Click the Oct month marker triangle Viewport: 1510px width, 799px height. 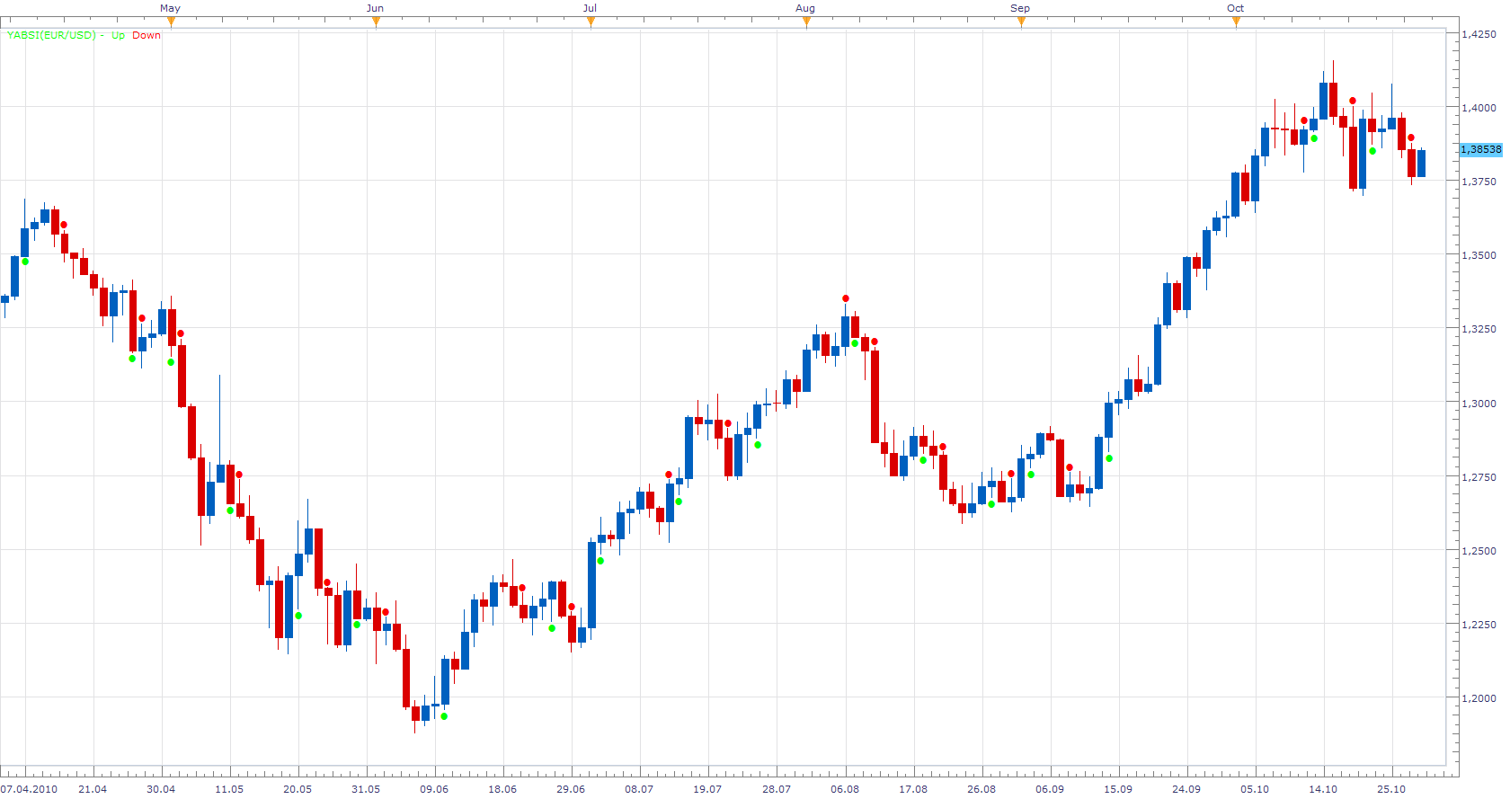[1236, 22]
